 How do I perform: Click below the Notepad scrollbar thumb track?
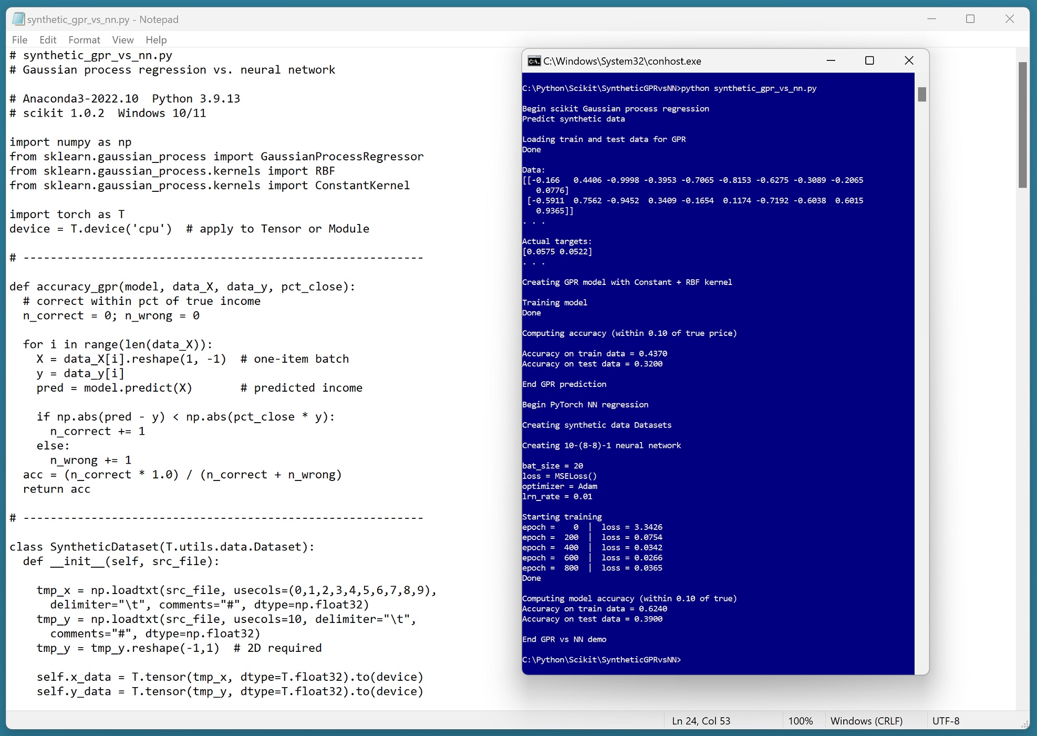click(1022, 421)
